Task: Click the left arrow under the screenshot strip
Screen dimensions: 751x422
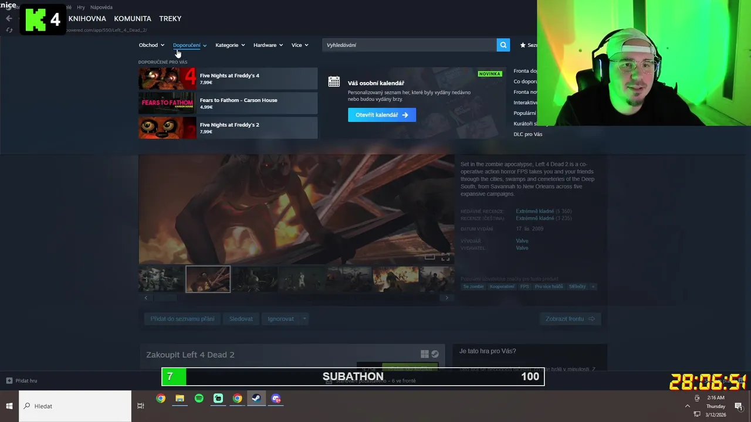Action: 146,298
